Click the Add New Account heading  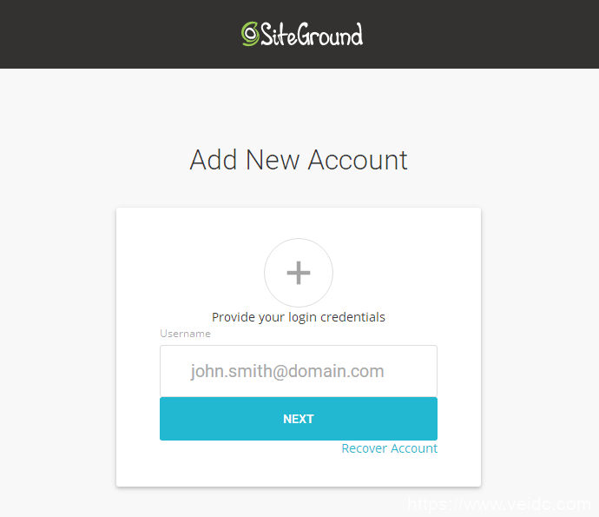pos(299,160)
